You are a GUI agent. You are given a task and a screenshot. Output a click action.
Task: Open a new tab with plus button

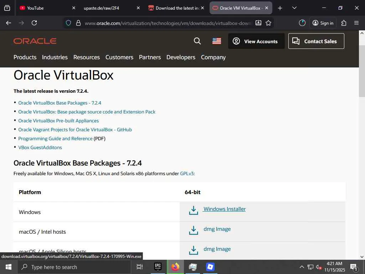coord(280,8)
